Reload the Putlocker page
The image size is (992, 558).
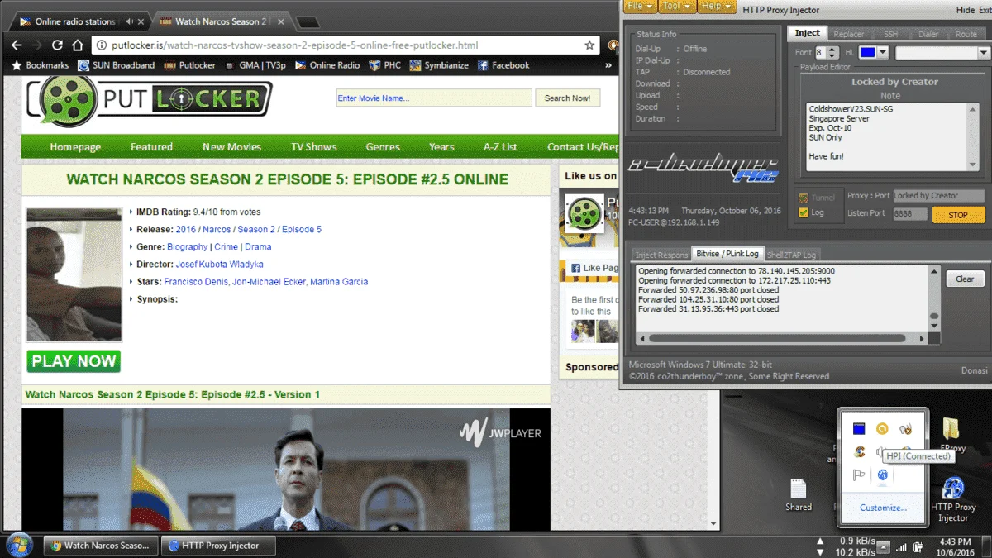[x=58, y=45]
